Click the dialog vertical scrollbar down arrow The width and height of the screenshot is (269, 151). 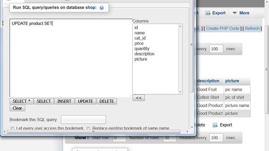pos(192,127)
